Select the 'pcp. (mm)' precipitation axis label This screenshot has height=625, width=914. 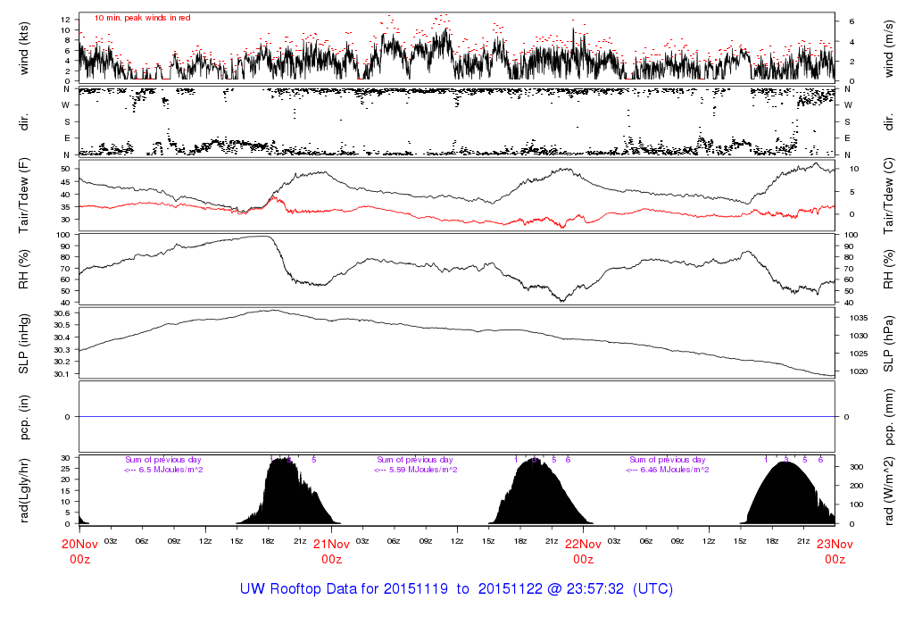point(889,416)
